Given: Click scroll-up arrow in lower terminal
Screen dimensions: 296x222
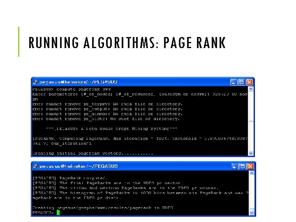Looking at the screenshot, I should coord(252,173).
